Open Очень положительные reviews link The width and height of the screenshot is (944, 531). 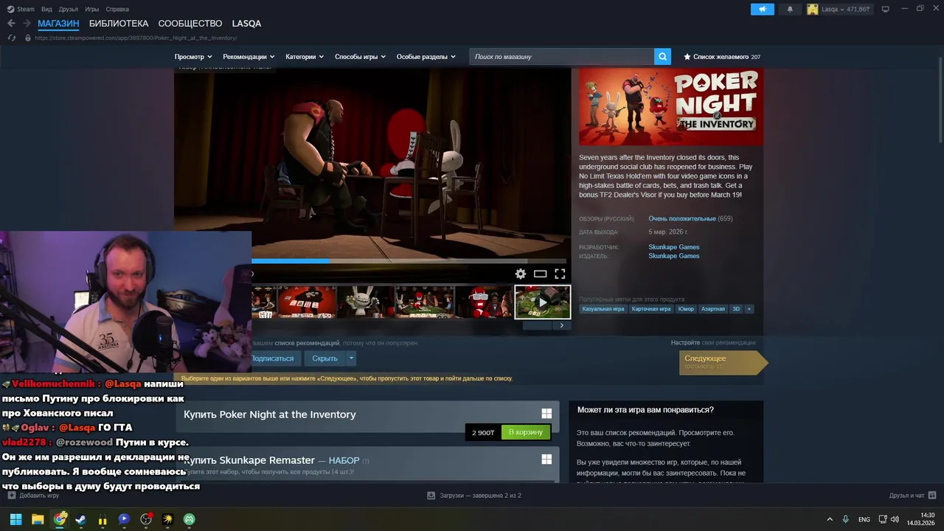pyautogui.click(x=682, y=218)
